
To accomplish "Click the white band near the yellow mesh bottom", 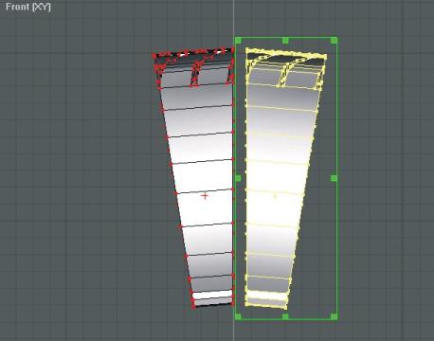I will click(267, 296).
